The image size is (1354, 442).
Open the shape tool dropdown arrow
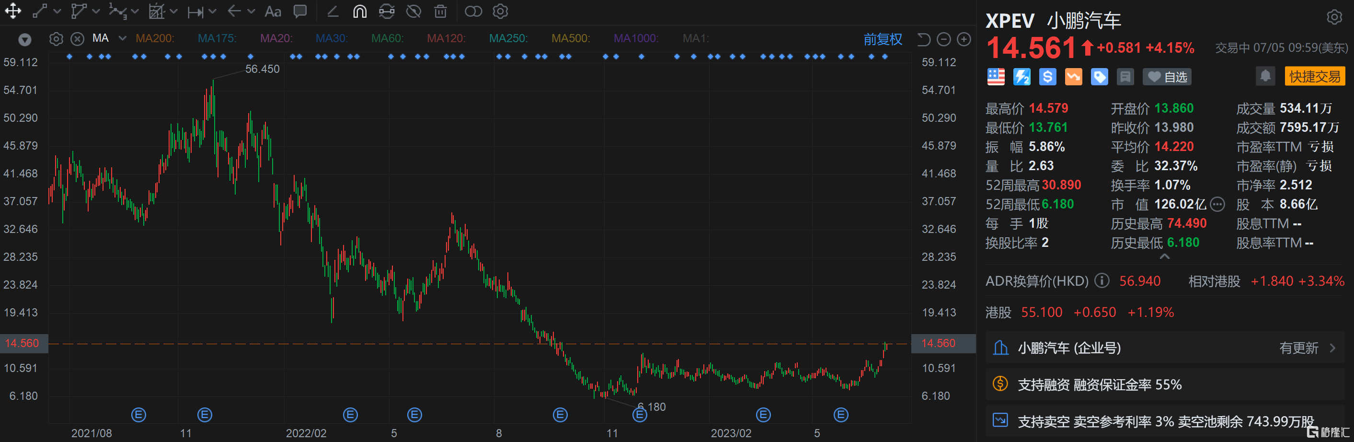tap(96, 11)
